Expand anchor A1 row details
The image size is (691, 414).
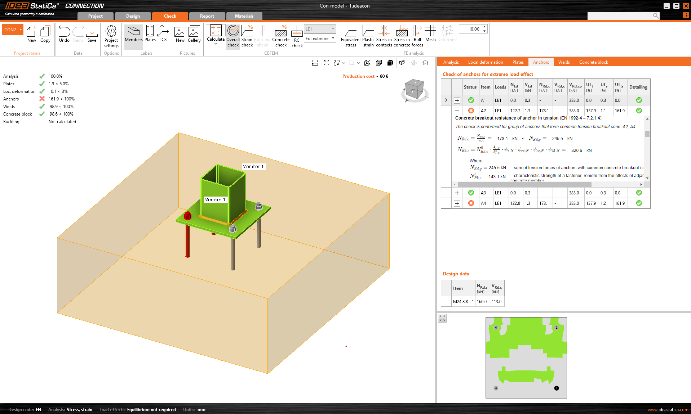click(457, 100)
